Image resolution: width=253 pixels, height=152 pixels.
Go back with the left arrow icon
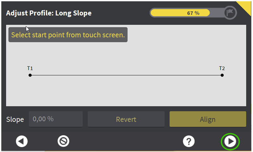coord(22,141)
